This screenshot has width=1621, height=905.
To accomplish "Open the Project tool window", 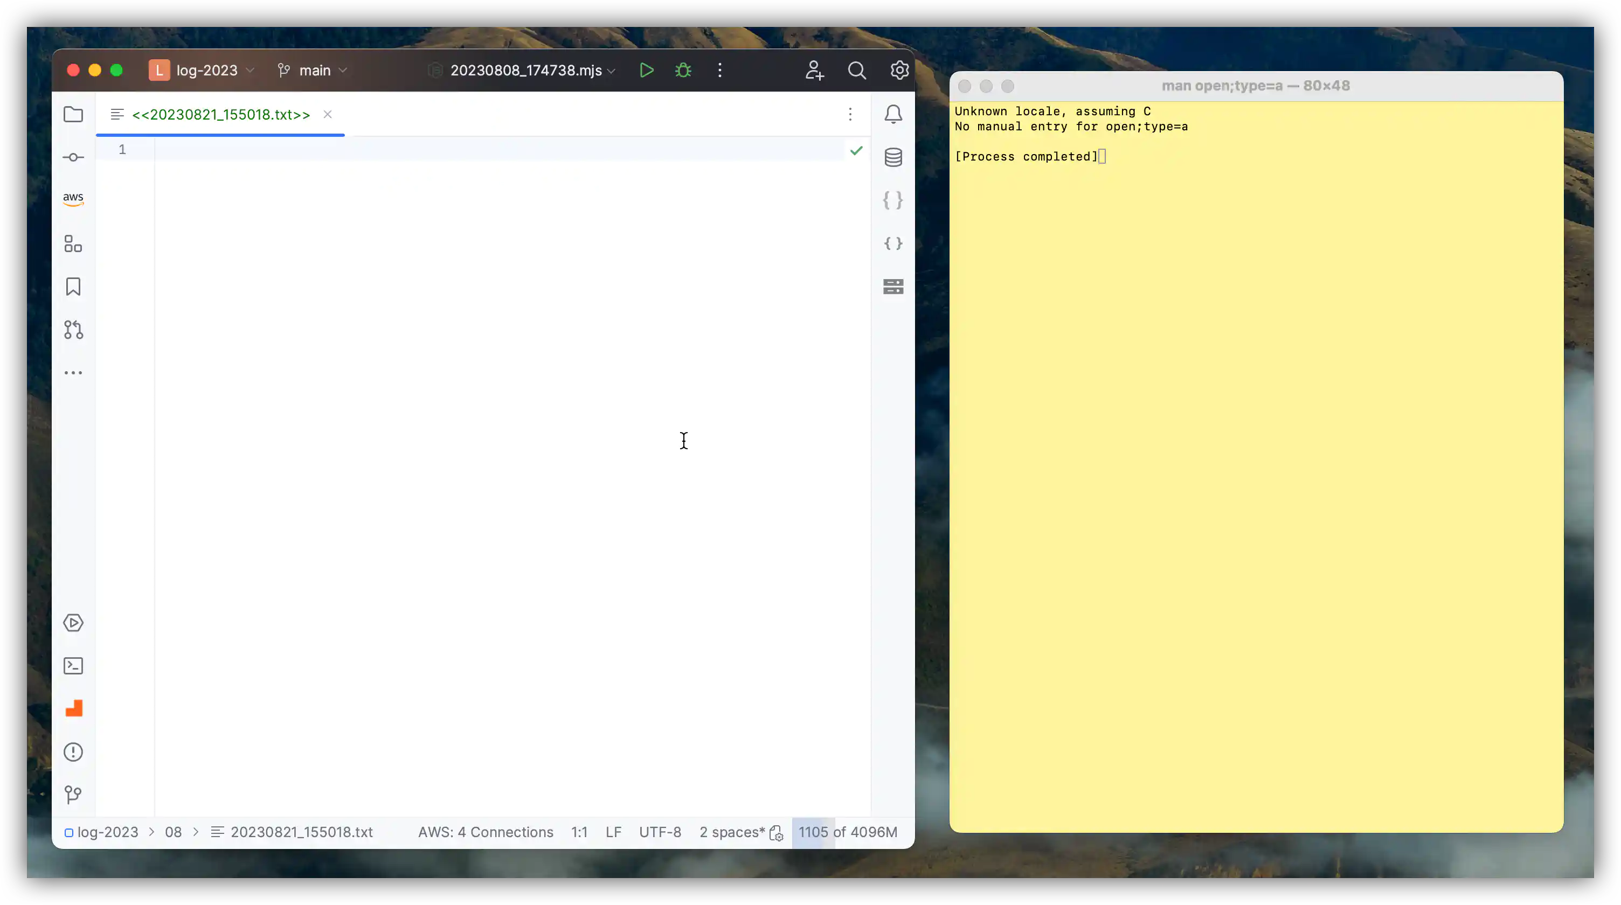I will tap(73, 114).
